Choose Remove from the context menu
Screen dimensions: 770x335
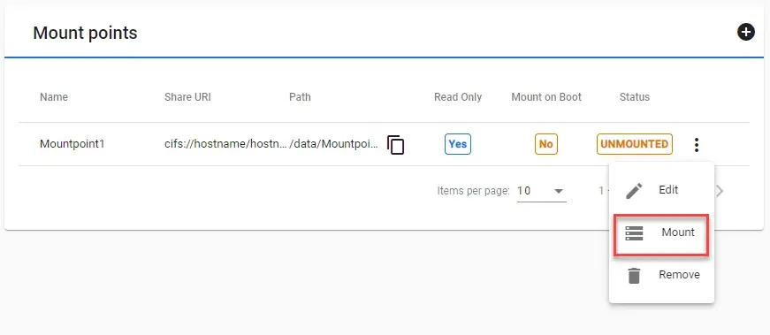coord(661,275)
